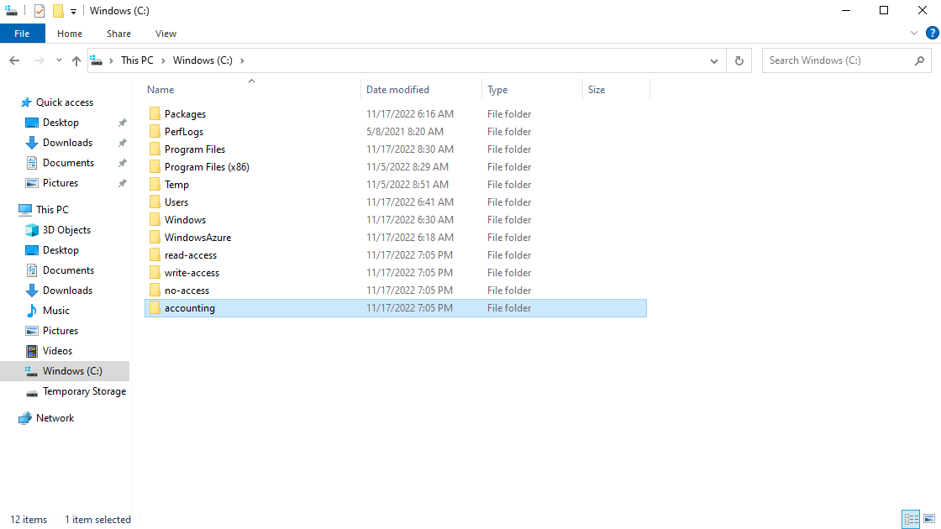
Task: Select the accounting folder name
Action: (190, 307)
